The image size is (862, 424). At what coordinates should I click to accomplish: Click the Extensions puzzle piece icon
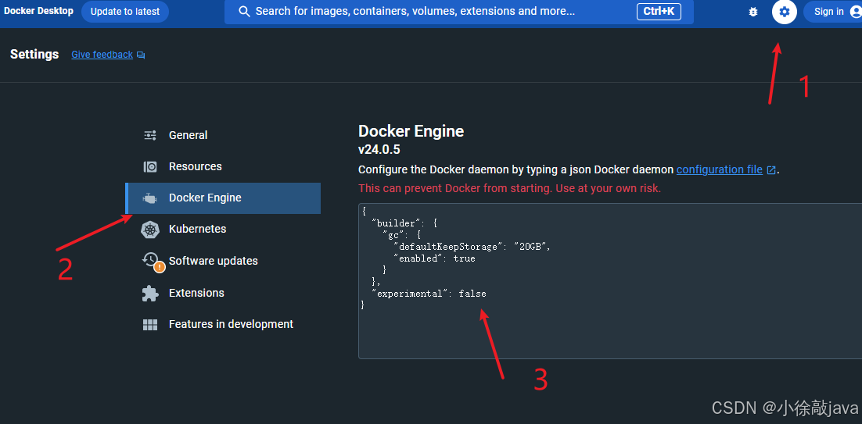(150, 293)
